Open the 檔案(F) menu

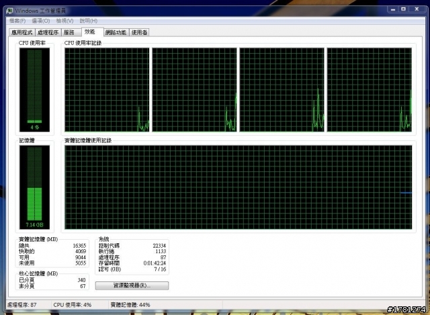pyautogui.click(x=17, y=21)
